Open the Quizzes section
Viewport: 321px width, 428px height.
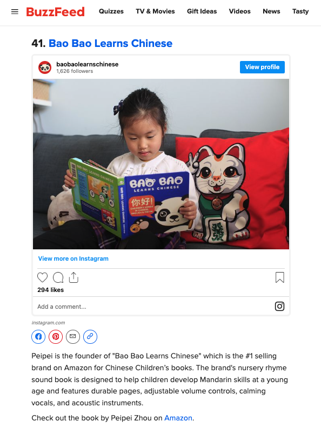click(x=111, y=11)
